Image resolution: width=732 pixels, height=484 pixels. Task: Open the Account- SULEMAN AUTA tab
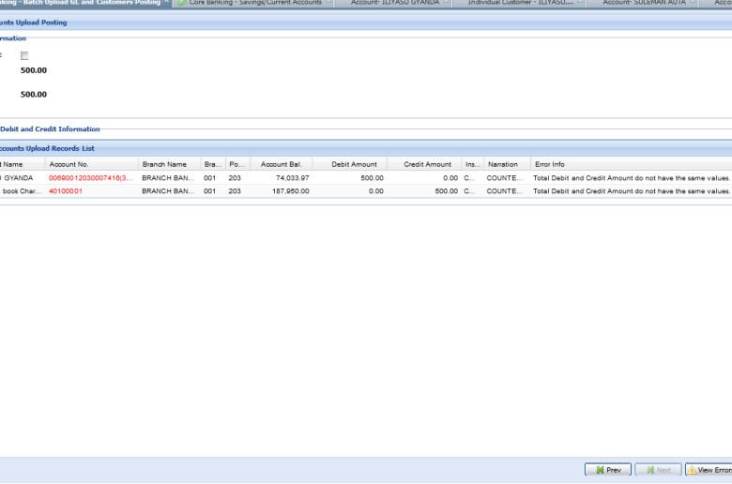(x=642, y=3)
